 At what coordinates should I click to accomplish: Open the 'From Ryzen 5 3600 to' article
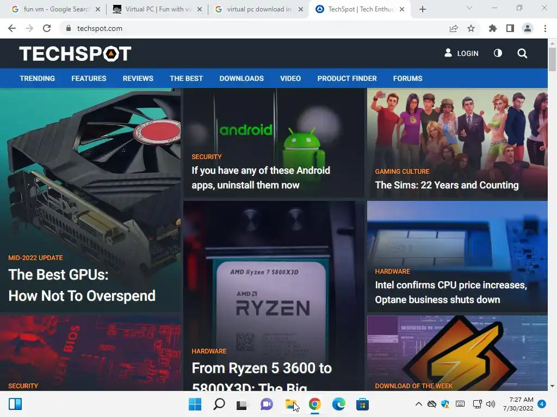click(x=262, y=376)
